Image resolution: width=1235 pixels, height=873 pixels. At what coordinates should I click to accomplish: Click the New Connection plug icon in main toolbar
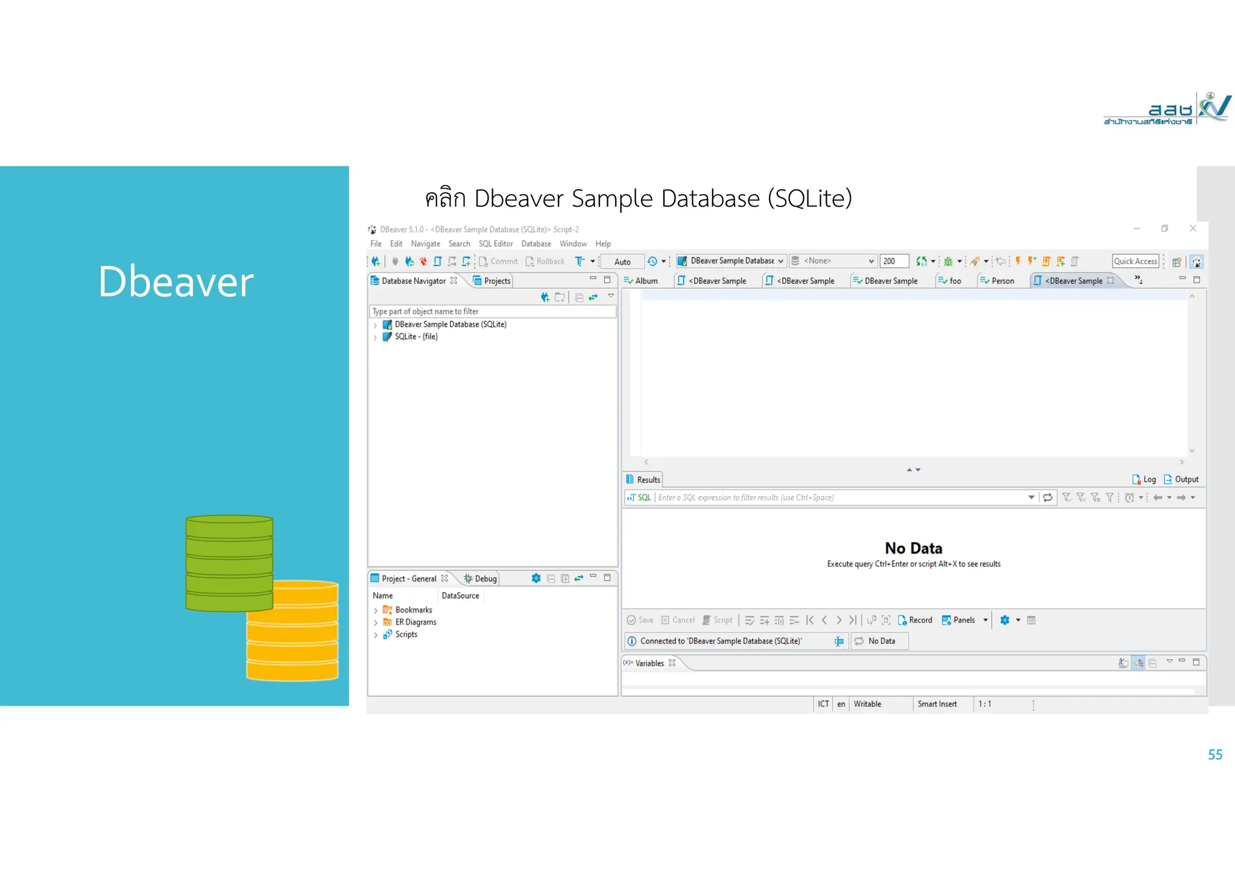376,261
